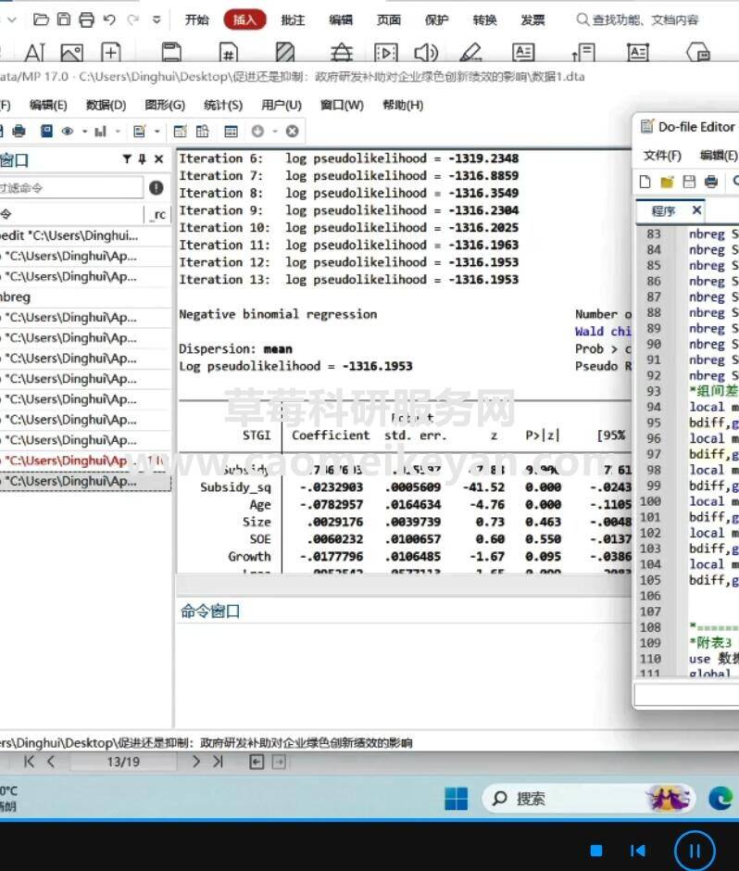Screen dimensions: 739x871
Task: Click the Print icon in Stata toolbar
Action: point(19,132)
